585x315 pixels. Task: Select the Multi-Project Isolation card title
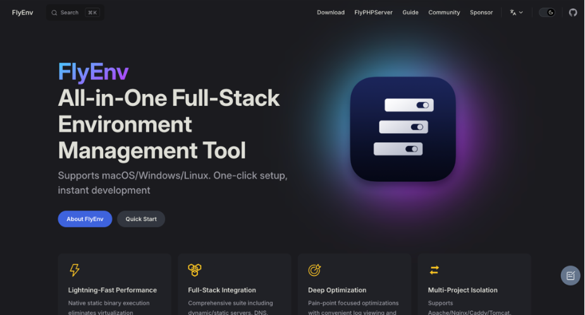click(x=463, y=290)
